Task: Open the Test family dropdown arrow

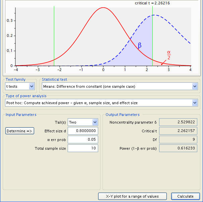Action: (32, 86)
